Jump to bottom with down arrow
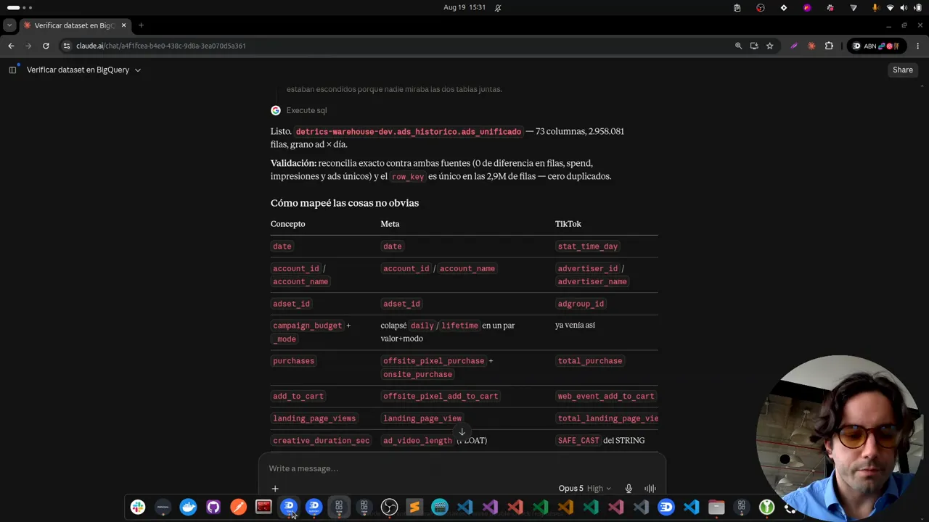Image resolution: width=929 pixels, height=522 pixels. (x=462, y=432)
